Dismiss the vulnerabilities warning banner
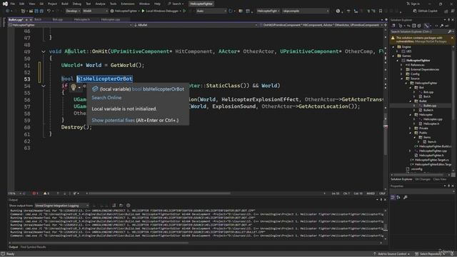This screenshot has width=457, height=257. [452, 38]
